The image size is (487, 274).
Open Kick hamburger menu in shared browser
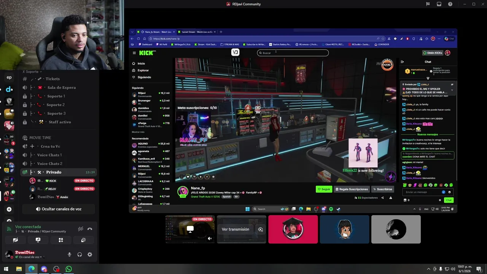coord(134,53)
